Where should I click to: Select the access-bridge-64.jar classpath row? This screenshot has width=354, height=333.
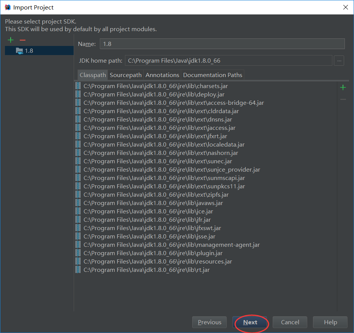(x=206, y=103)
